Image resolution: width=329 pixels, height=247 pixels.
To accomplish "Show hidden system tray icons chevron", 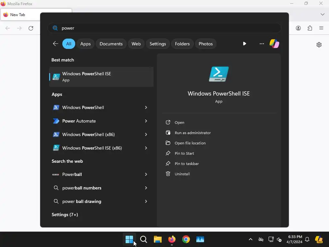I will coord(251,239).
